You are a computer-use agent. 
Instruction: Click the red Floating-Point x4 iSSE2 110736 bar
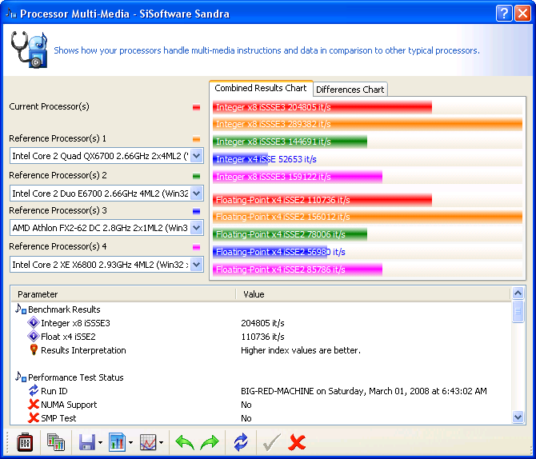(x=322, y=200)
